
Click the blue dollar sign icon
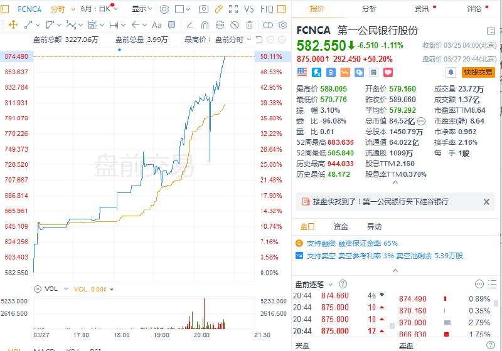point(331,73)
